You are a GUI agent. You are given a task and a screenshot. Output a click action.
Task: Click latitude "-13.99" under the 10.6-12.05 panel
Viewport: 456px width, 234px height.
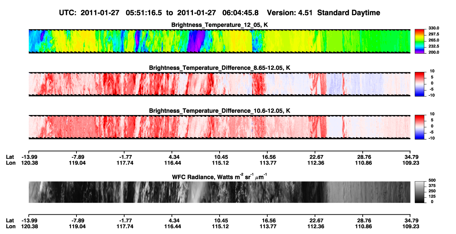(29, 157)
